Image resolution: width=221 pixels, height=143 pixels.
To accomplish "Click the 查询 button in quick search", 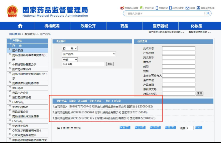I will (110, 64).
